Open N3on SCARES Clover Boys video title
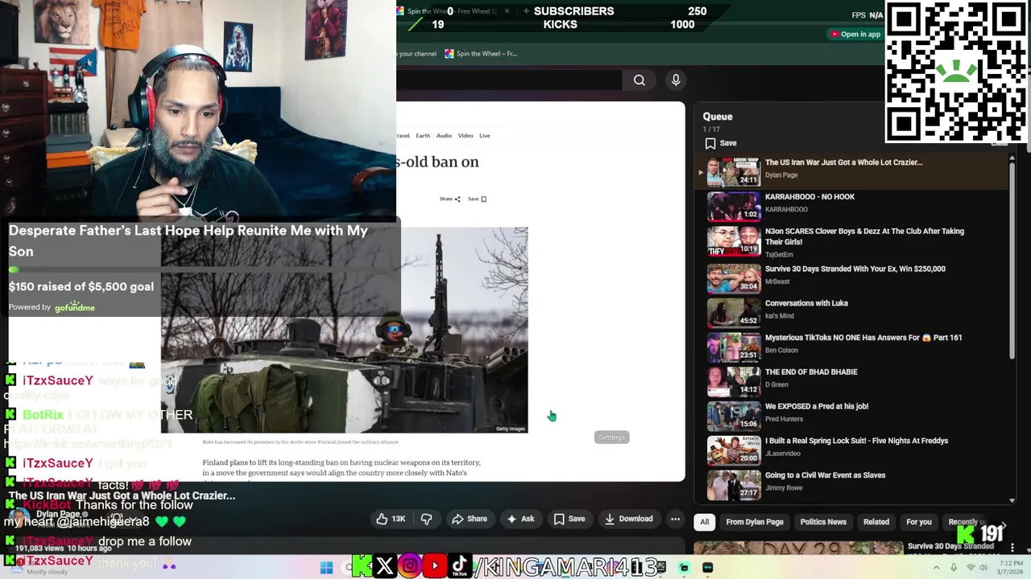1031x579 pixels. click(x=864, y=236)
